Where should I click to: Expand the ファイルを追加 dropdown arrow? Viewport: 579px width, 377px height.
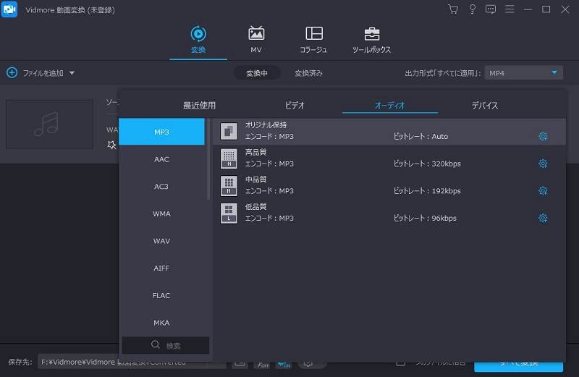click(x=72, y=73)
